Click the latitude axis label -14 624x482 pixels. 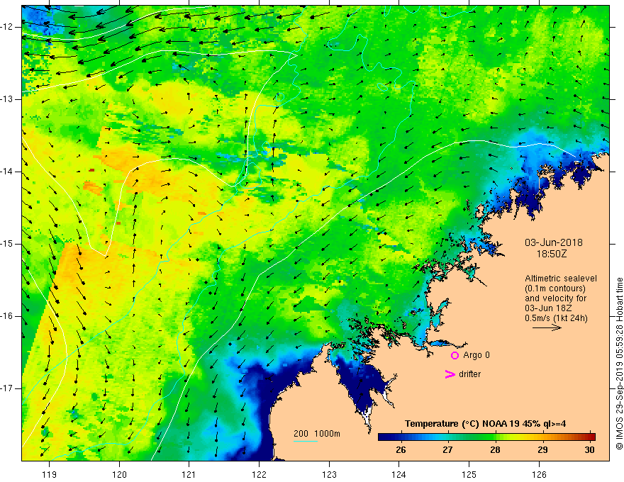pyautogui.click(x=8, y=172)
